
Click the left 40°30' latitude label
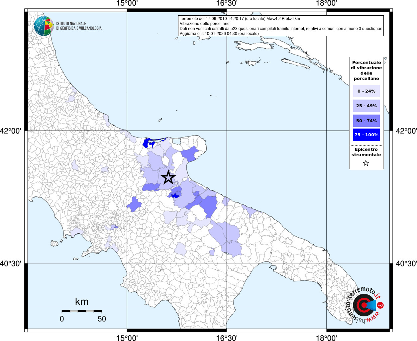(11, 263)
